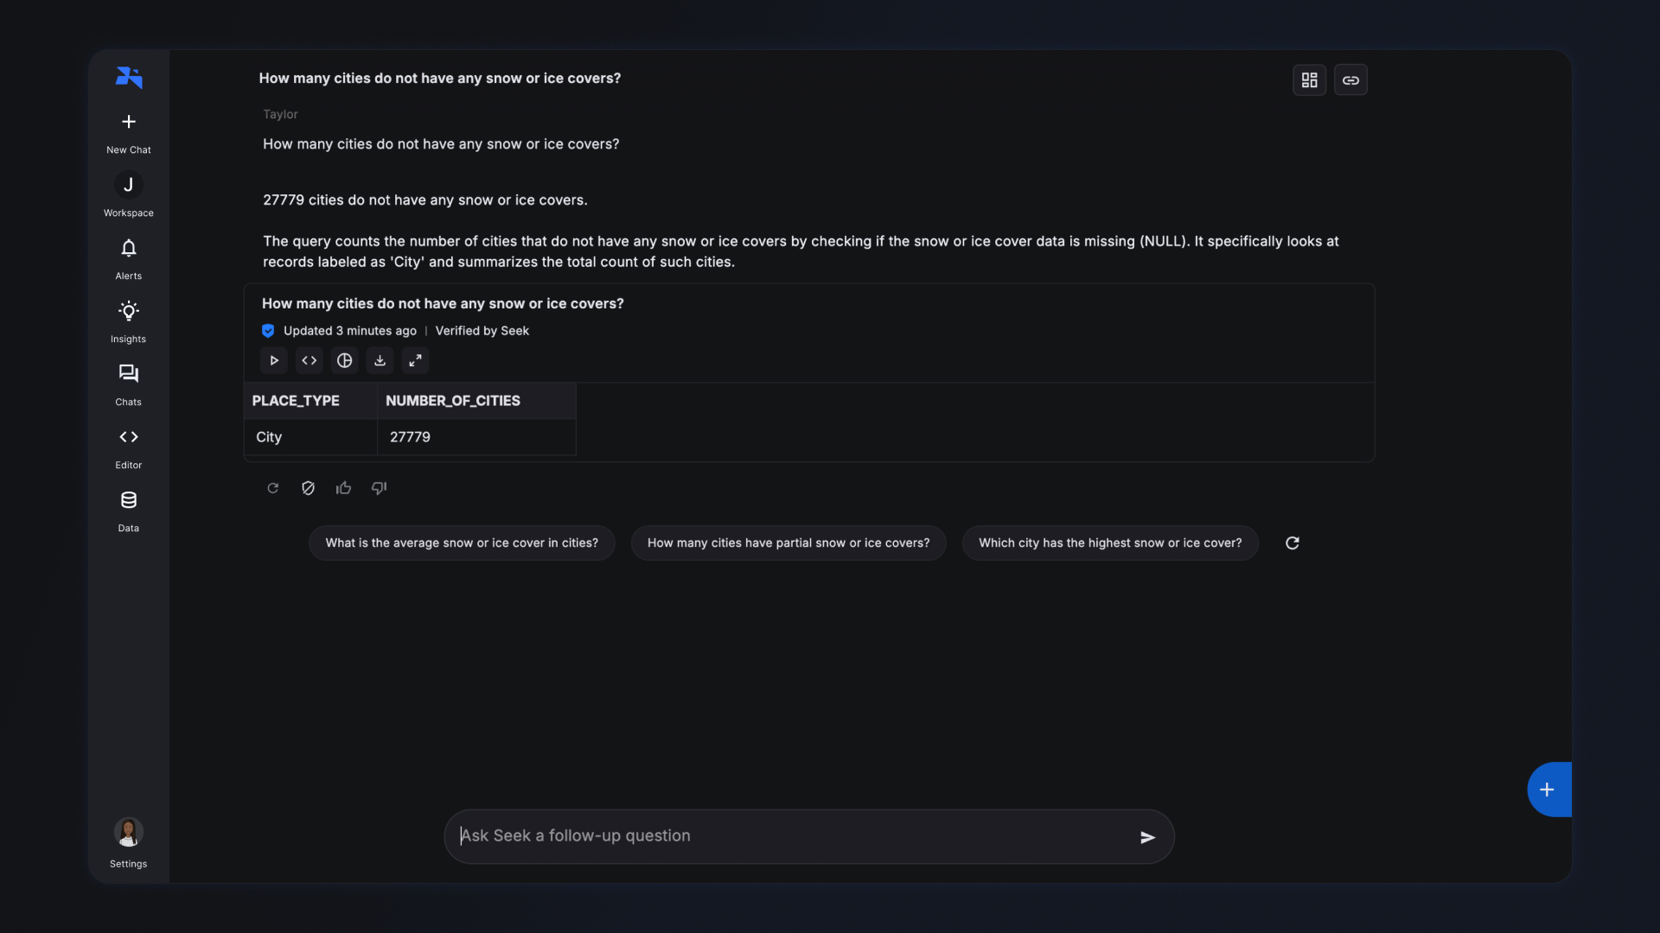1660x933 pixels.
Task: Show the SQL code for this answer
Action: (x=310, y=361)
